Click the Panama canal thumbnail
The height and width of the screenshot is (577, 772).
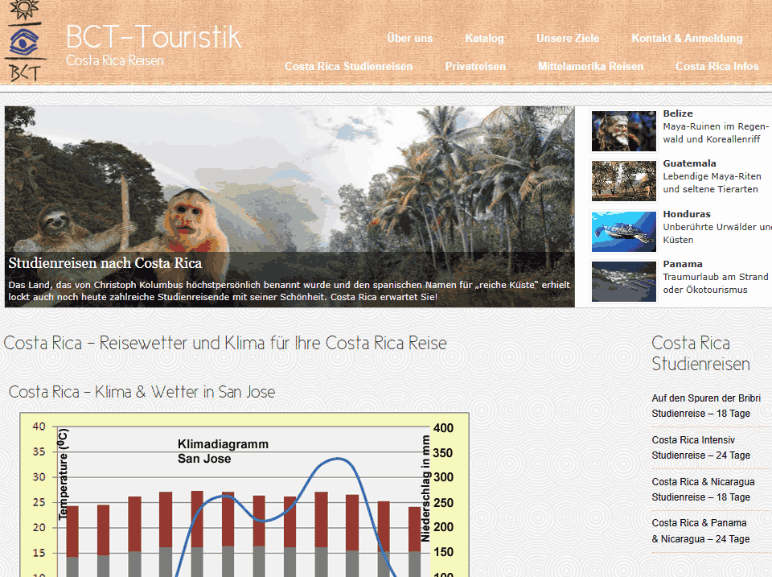pos(624,282)
